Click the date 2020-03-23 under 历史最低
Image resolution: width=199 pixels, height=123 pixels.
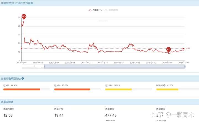pyautogui.click(x=161, y=121)
